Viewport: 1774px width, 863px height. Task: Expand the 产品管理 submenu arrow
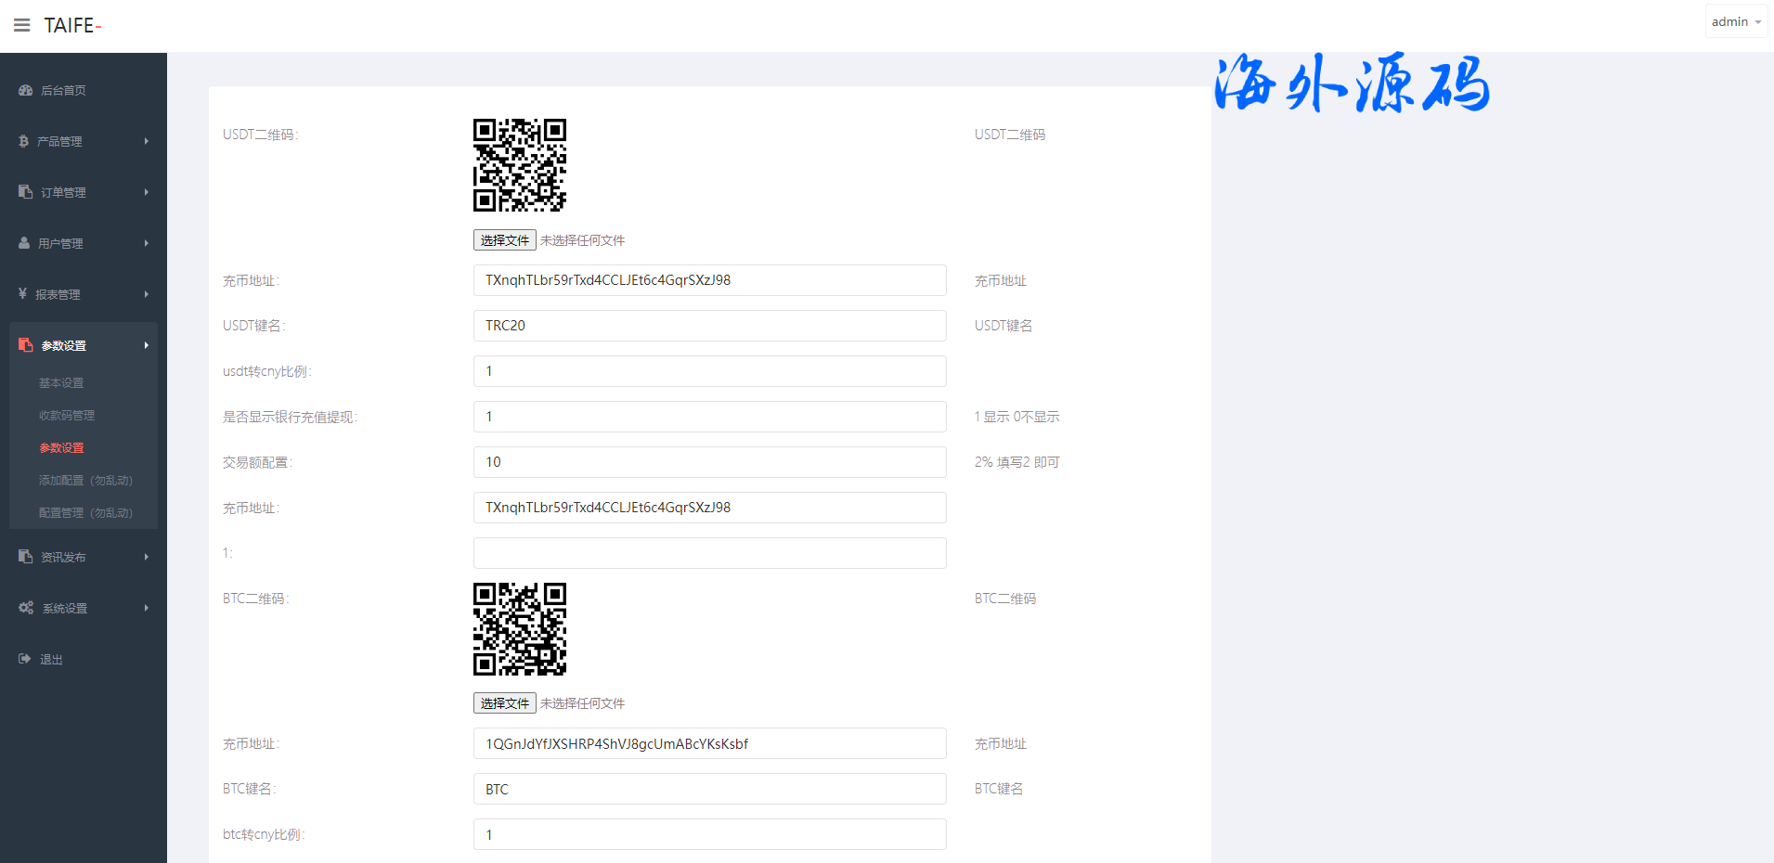[146, 141]
